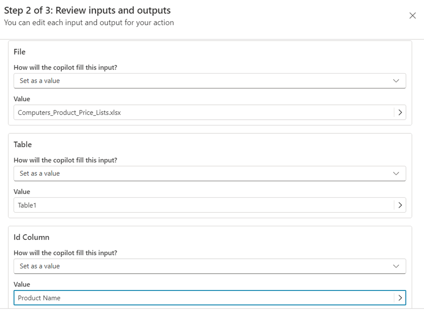Click the Id Column section heading
Screen dimensions: 424x313
coord(32,237)
